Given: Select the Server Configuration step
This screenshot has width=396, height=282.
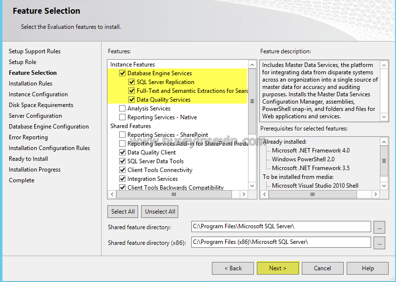Looking at the screenshot, I should (x=35, y=116).
